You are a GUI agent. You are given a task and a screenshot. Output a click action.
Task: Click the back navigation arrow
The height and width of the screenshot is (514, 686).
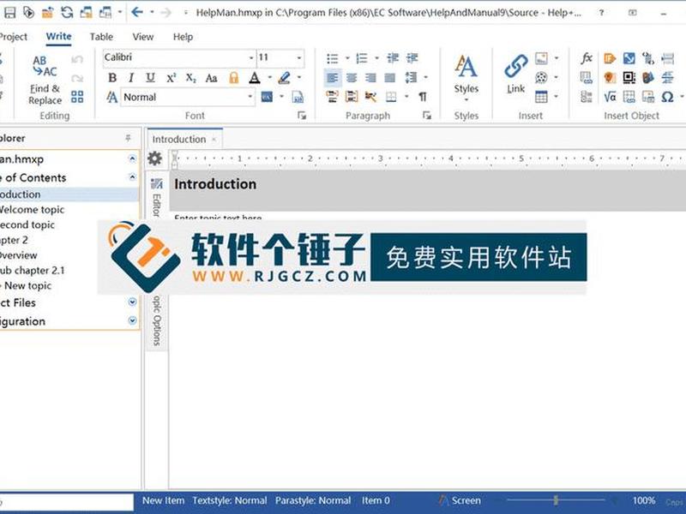pyautogui.click(x=137, y=12)
